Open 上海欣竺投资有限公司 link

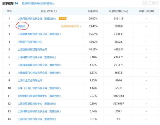coord(30,42)
